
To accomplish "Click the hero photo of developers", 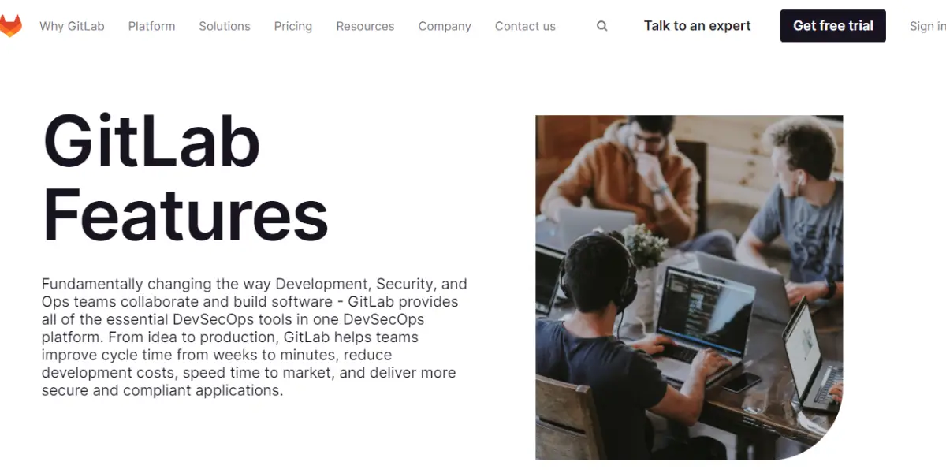I will (689, 288).
